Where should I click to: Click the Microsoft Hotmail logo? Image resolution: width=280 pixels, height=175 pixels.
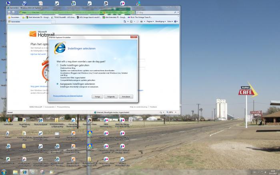(42, 34)
